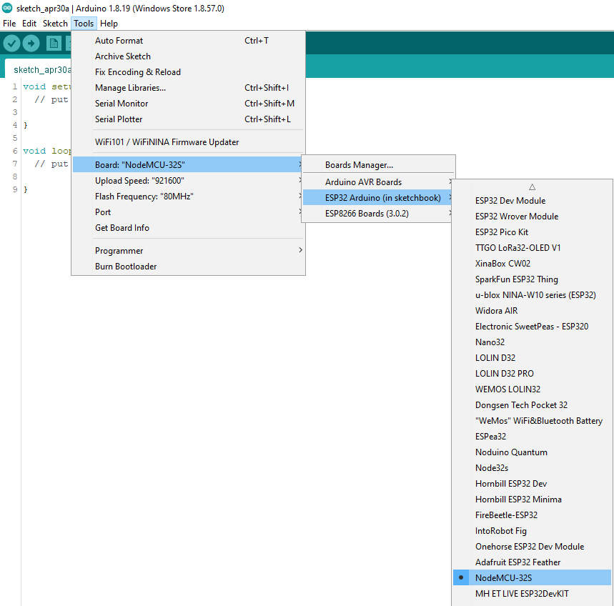The height and width of the screenshot is (606, 614).
Task: Expand ESP8266 Boards (3.0.2) submenu
Action: pos(378,214)
